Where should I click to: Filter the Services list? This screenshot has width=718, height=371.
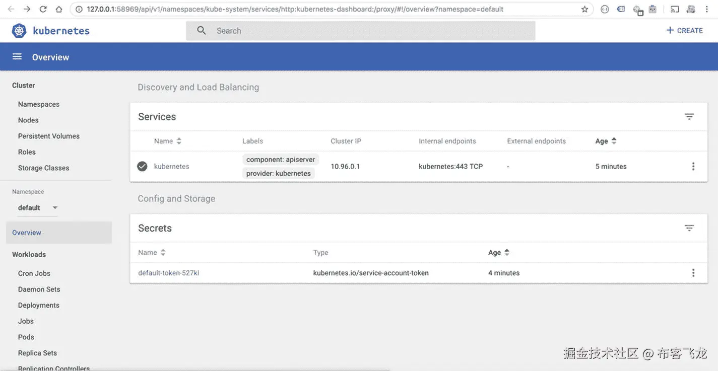tap(689, 117)
